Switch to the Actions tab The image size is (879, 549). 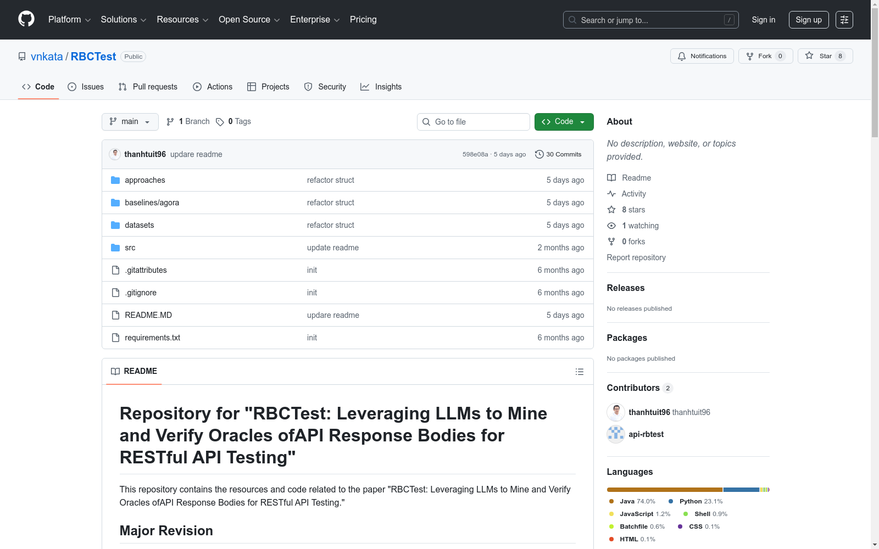(213, 87)
